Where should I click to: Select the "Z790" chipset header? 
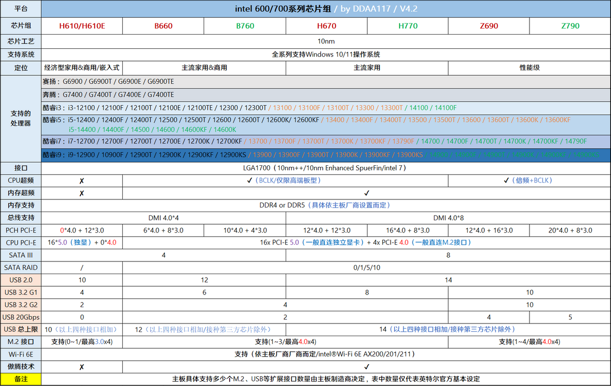click(x=570, y=25)
